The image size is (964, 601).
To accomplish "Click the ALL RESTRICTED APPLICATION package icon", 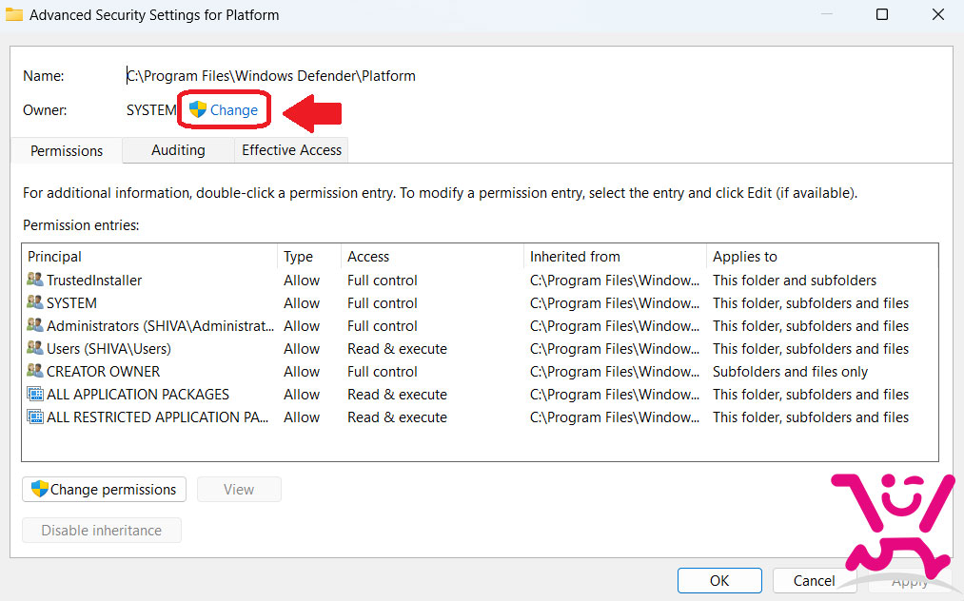I will (x=35, y=417).
